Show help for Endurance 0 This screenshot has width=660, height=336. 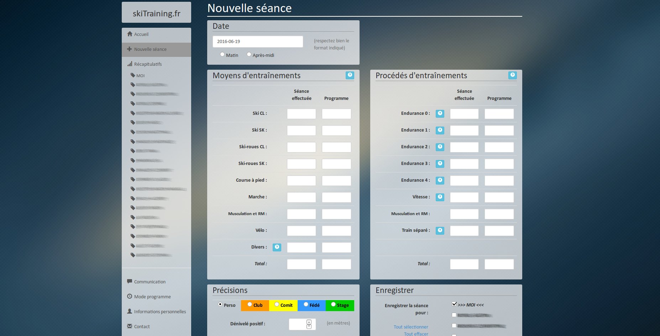440,113
